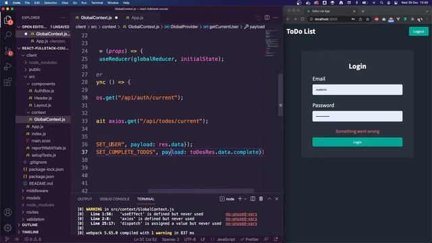Open the Source Control view
This screenshot has height=243, width=432.
8,51
